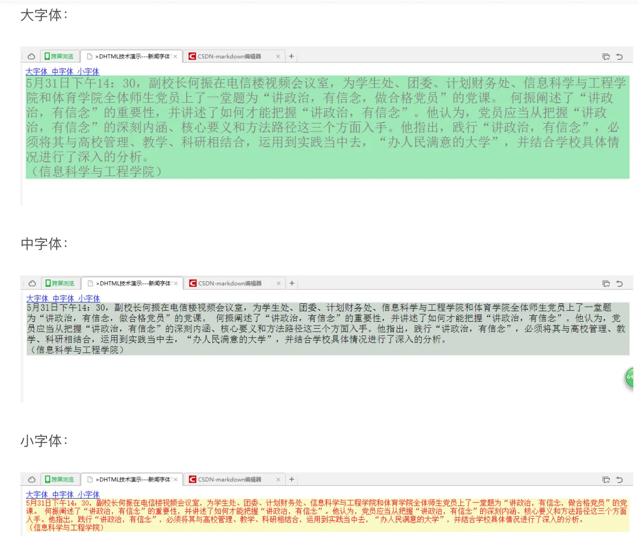Click the 小字体 link above the green paragraph
Viewport: 638px width, 536px height.
click(88, 71)
